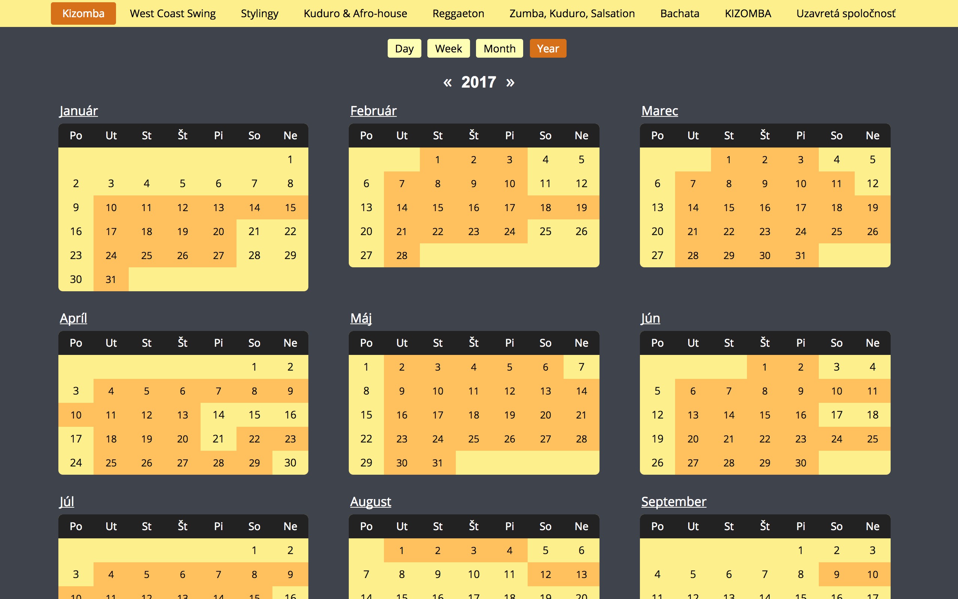Open the Máj month link
The image size is (958, 599).
pos(361,318)
